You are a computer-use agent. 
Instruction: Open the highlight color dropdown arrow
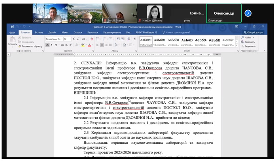pos(86,45)
